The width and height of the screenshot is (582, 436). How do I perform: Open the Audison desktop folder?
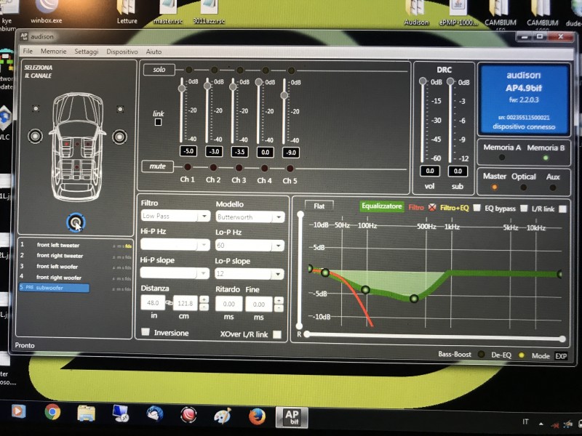415,13
